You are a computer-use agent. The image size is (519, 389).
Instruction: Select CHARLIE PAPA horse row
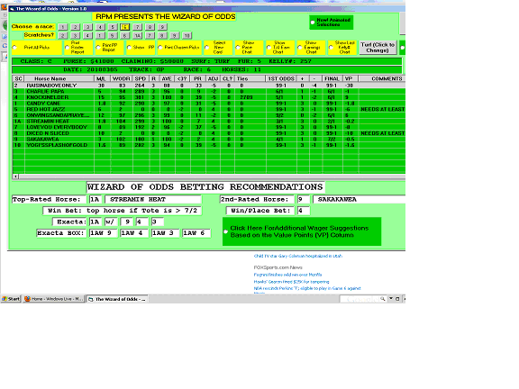(x=209, y=91)
